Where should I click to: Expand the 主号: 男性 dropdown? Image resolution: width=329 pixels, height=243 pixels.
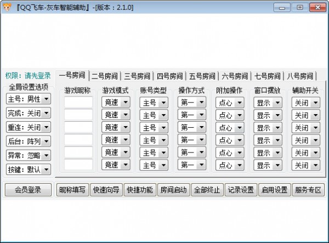[x=29, y=99]
